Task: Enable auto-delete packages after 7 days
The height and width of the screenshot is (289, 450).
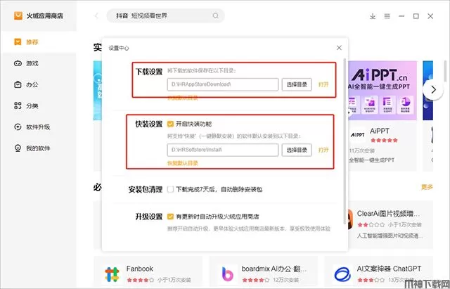Action: click(170, 189)
